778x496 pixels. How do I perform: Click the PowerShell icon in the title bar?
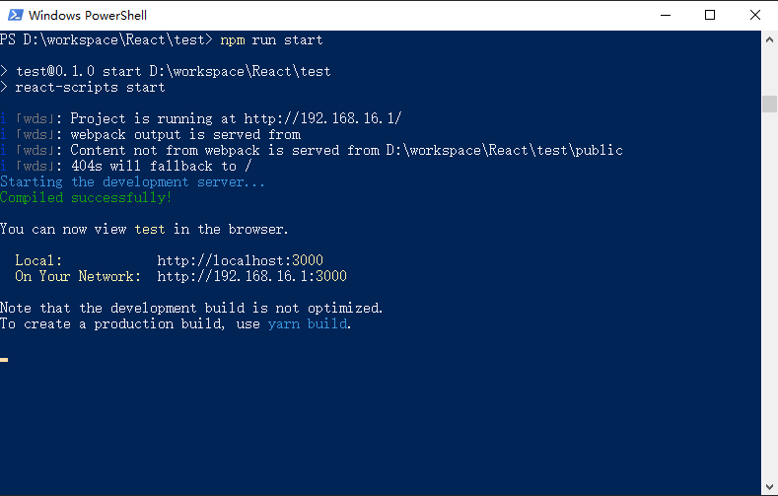(x=16, y=15)
